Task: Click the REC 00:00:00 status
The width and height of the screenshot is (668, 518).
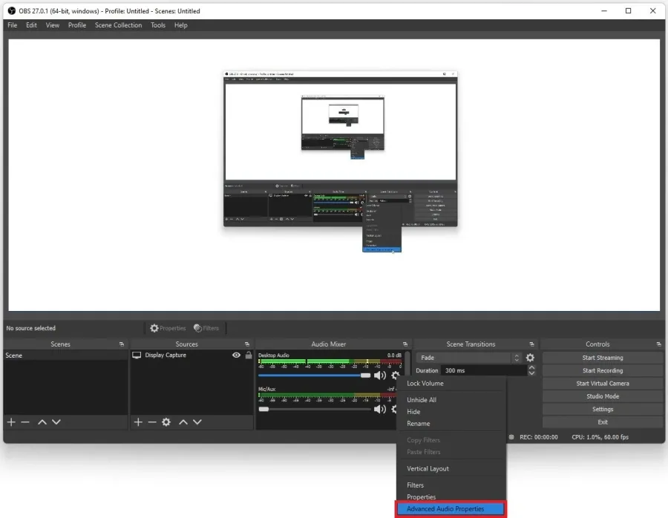Action: [539, 437]
